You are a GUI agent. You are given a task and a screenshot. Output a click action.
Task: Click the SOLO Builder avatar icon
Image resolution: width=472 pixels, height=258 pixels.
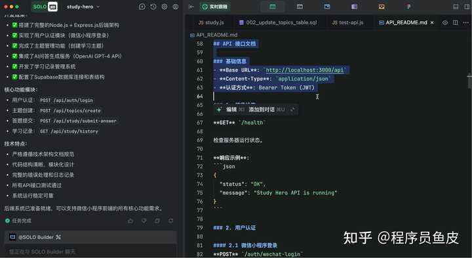pos(12,237)
